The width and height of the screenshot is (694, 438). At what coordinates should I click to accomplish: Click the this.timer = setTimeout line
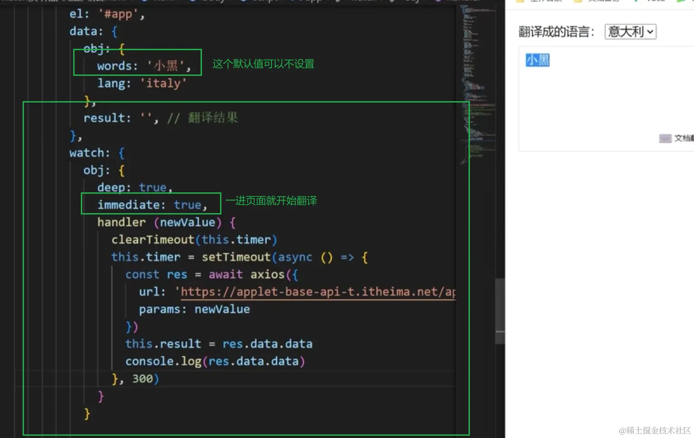tap(240, 257)
